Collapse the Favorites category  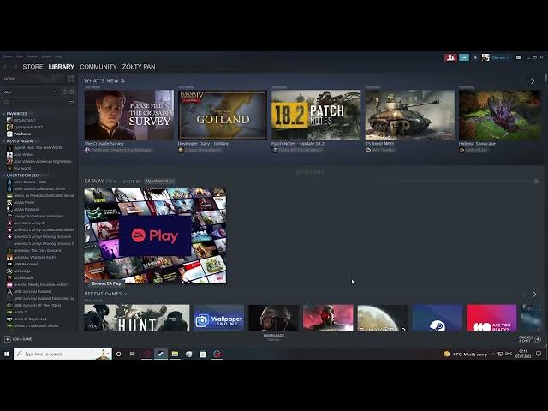3,114
